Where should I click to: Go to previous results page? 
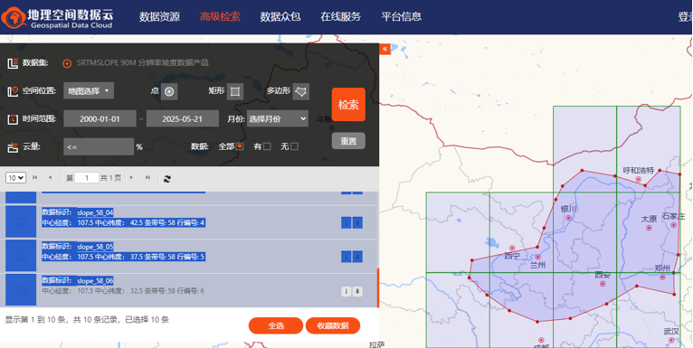pyautogui.click(x=50, y=177)
